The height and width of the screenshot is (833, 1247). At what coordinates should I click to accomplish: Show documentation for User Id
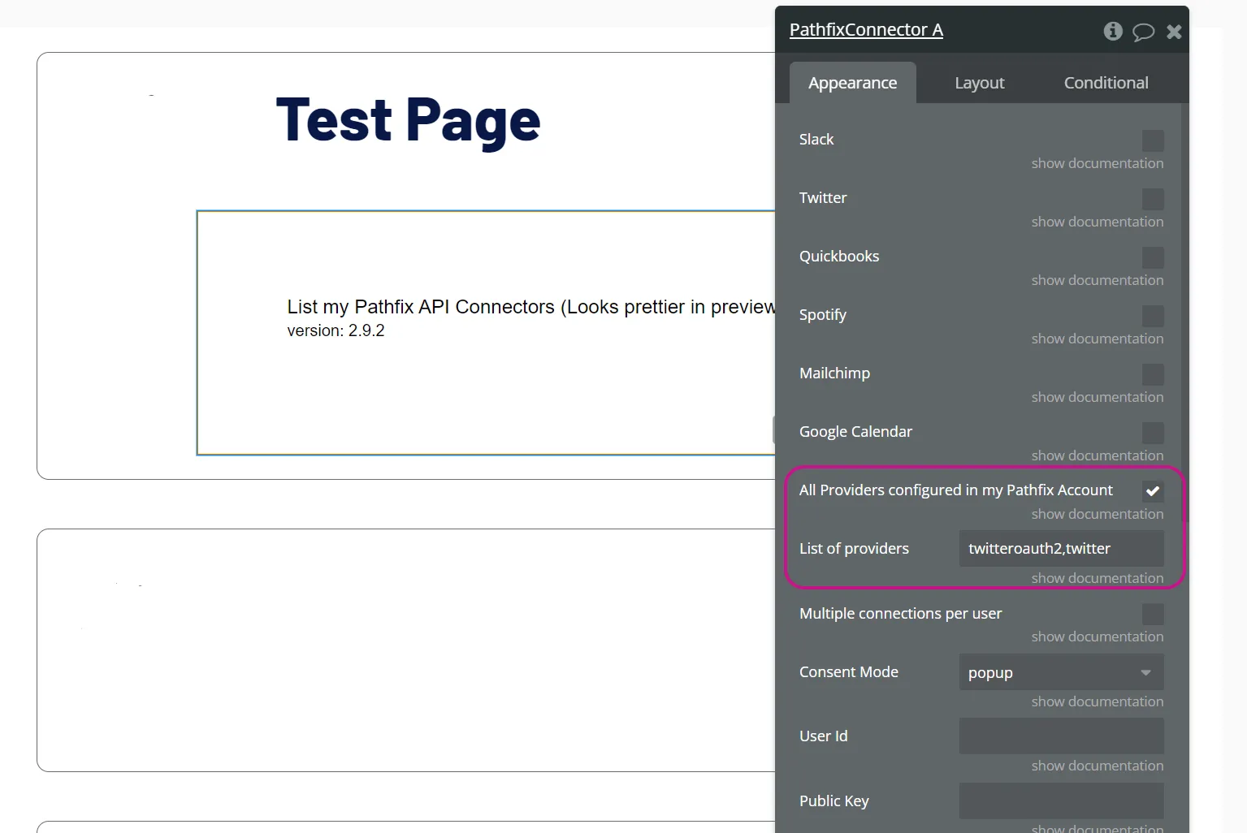(1098, 766)
